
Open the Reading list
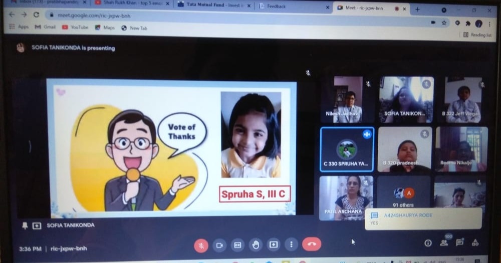477,35
